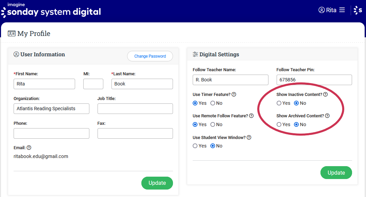Screen dimensions: 366x197
Task: Select No for Use Timer Feature
Action: (213, 103)
